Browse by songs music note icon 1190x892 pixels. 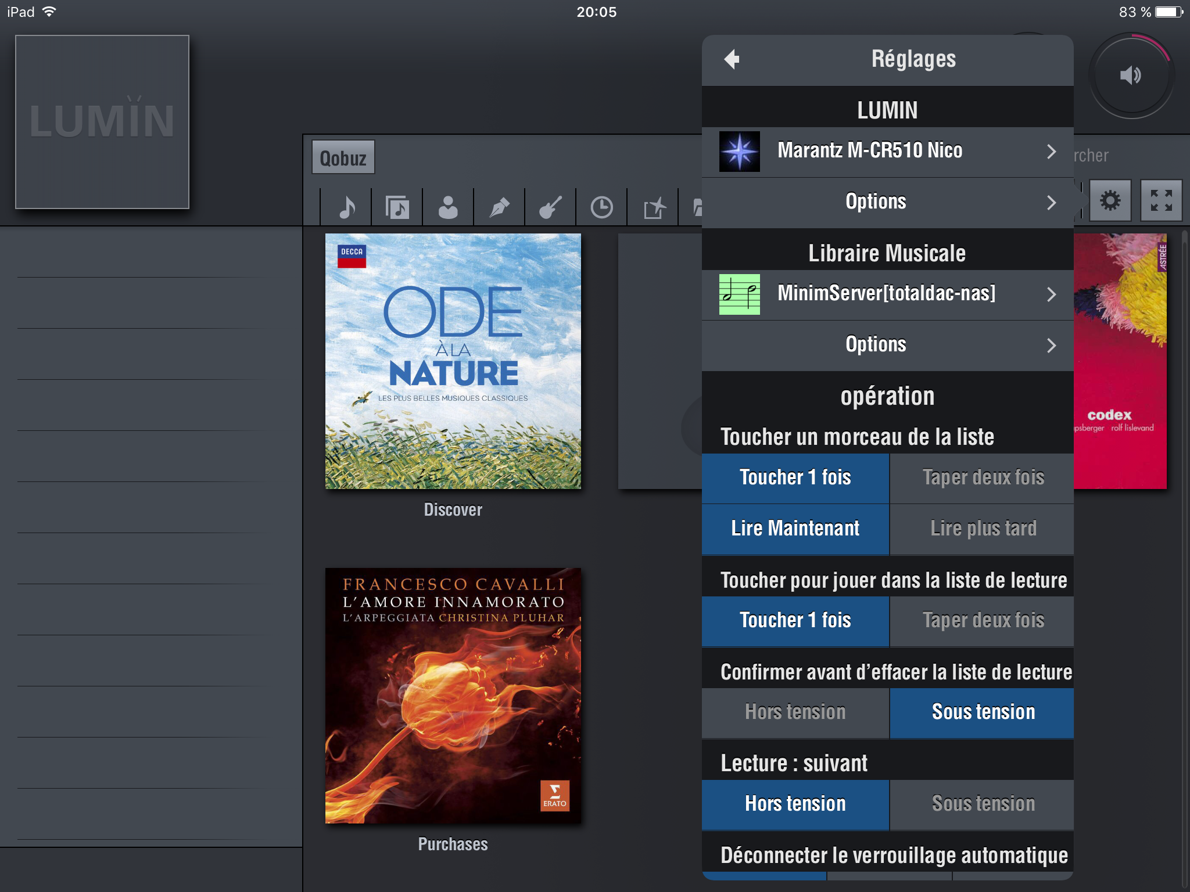pos(347,207)
